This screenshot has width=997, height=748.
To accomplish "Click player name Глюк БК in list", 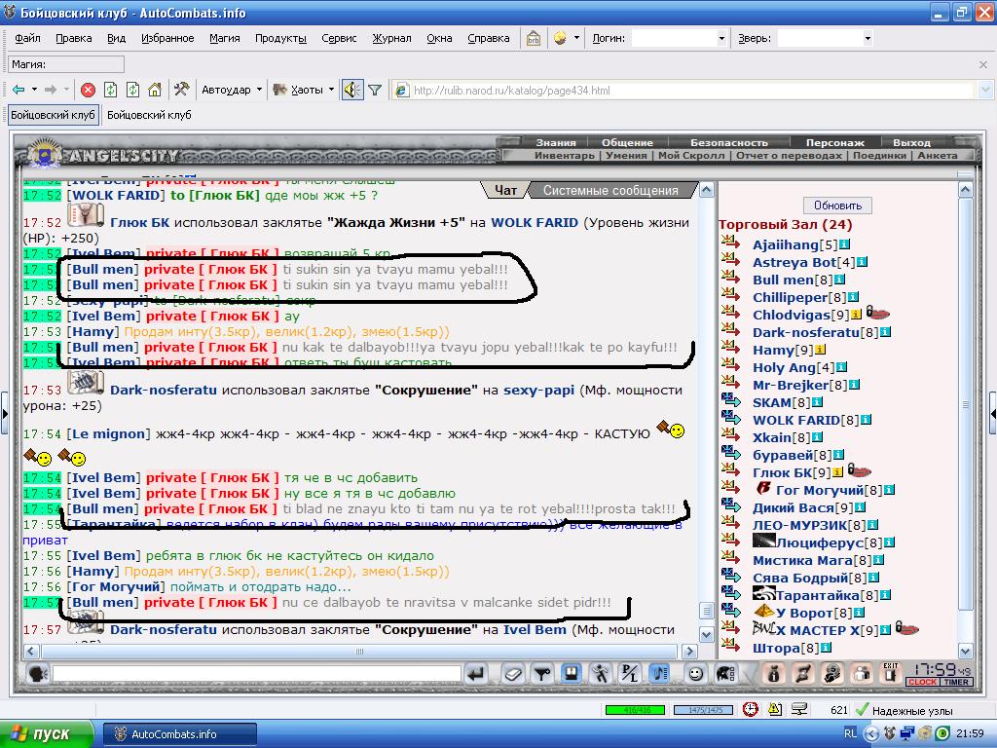I will click(x=783, y=472).
